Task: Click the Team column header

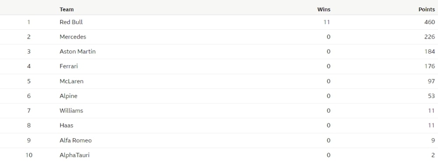Action: 67,10
